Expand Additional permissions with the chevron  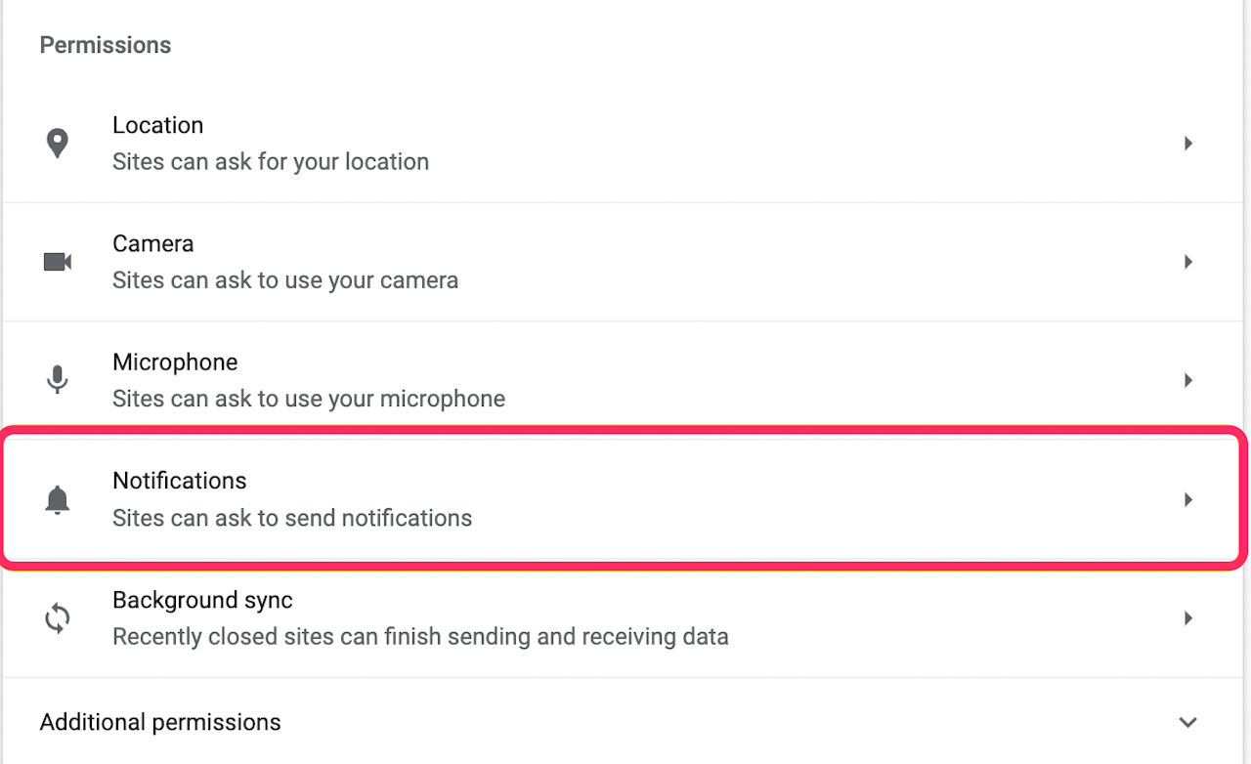click(1188, 723)
